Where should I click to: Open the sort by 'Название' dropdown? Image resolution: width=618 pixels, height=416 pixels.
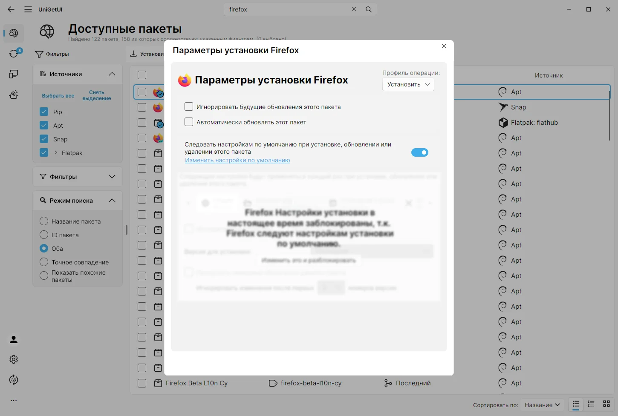[x=542, y=405]
